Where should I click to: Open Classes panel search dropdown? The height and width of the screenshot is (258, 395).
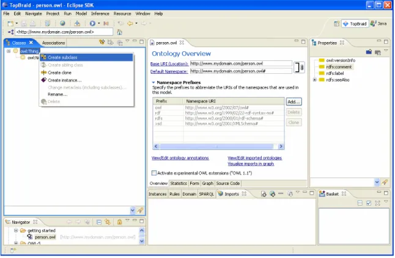coord(133,210)
